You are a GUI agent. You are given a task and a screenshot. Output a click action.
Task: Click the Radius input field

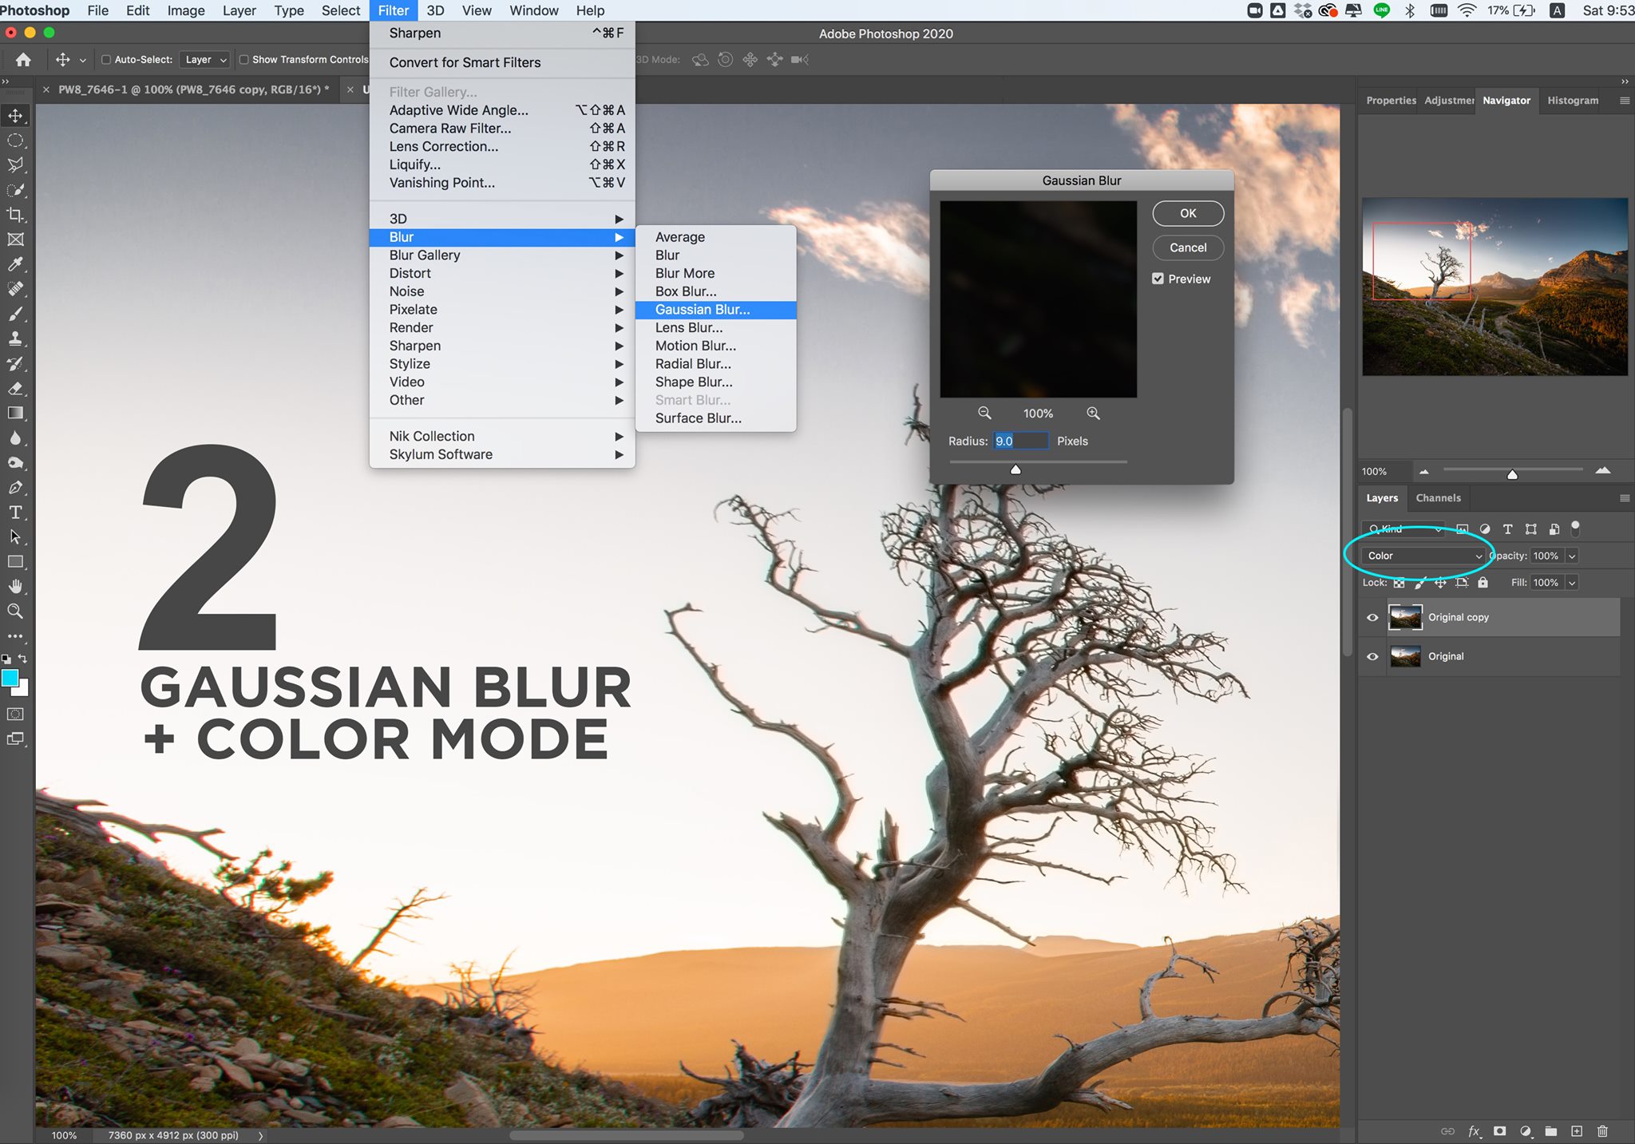pos(1020,441)
